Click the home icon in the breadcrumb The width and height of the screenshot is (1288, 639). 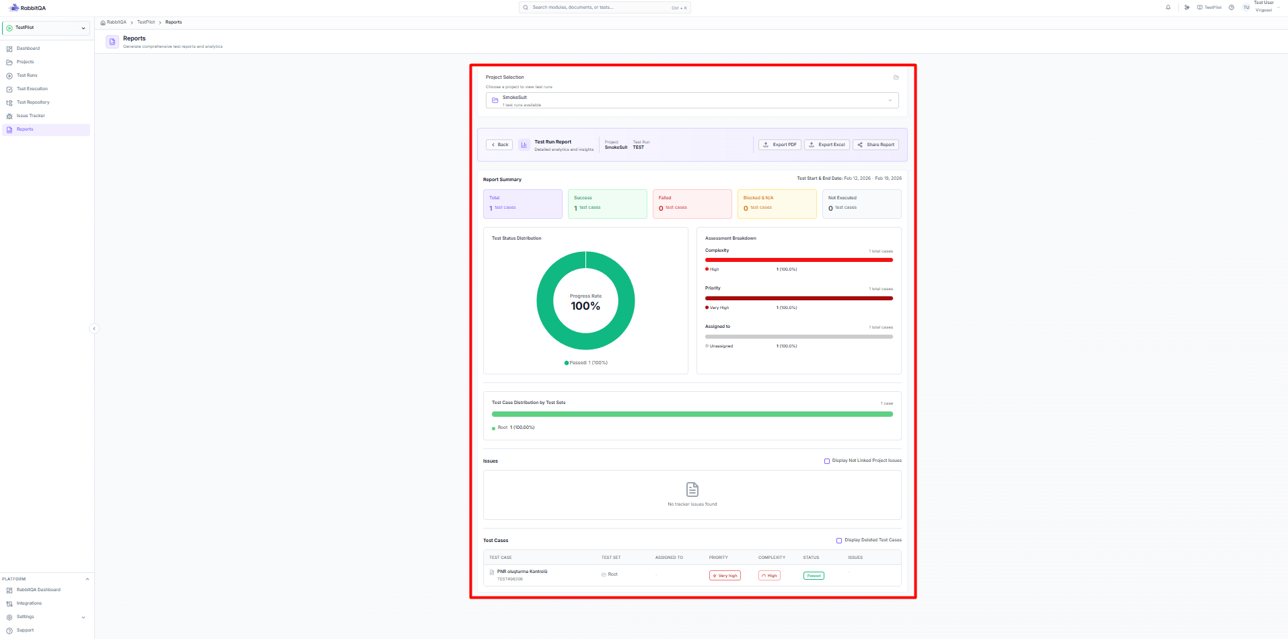(103, 22)
